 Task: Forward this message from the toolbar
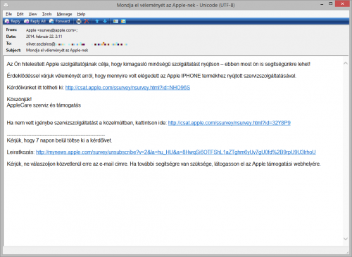pyautogui.click(x=60, y=21)
